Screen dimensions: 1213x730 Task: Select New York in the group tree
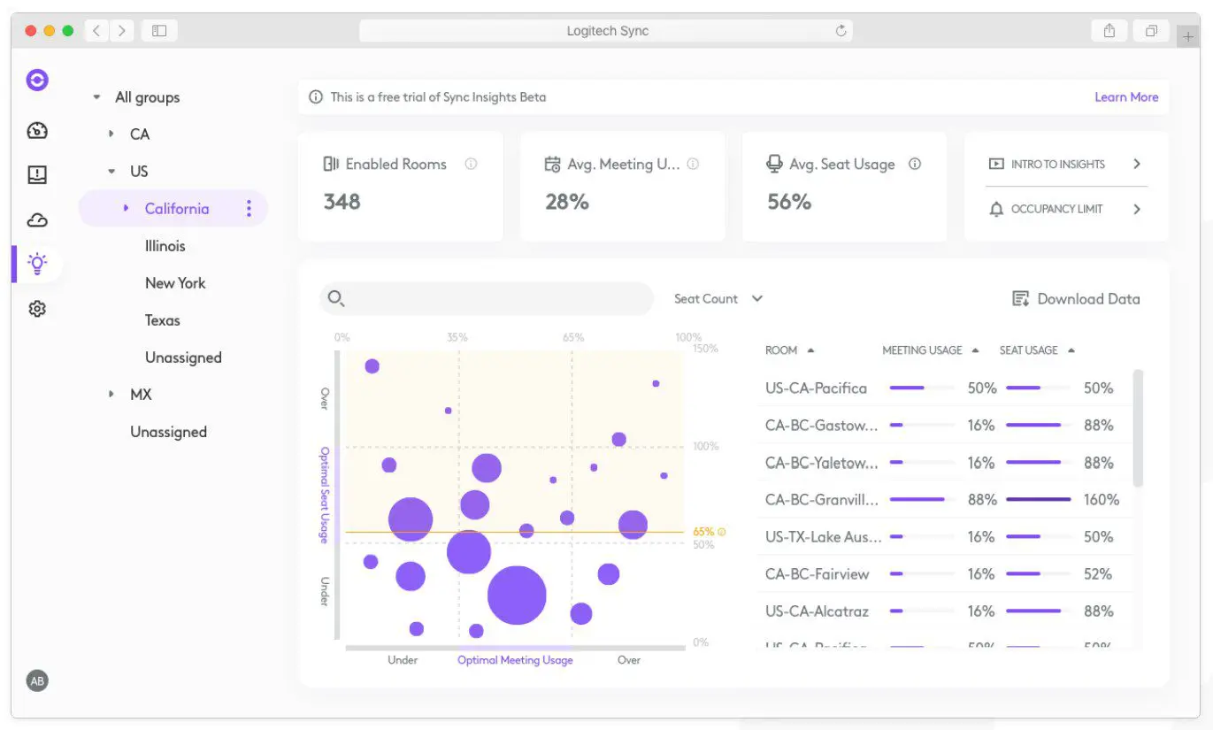pyautogui.click(x=175, y=283)
